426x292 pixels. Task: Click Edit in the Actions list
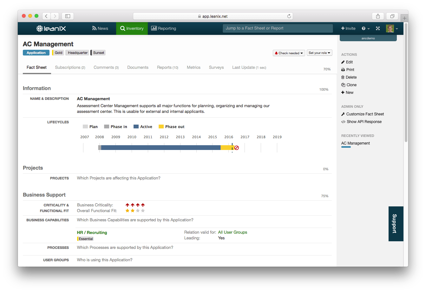coord(347,62)
